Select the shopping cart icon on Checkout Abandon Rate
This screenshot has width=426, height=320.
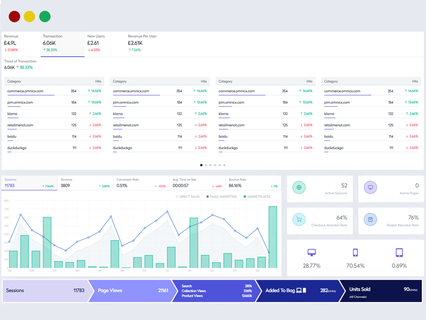[299, 219]
